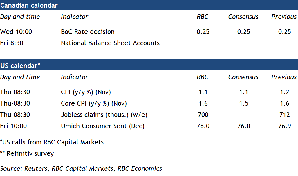Click the US calls from RBC footnote
The image size is (298, 176).
52,142
